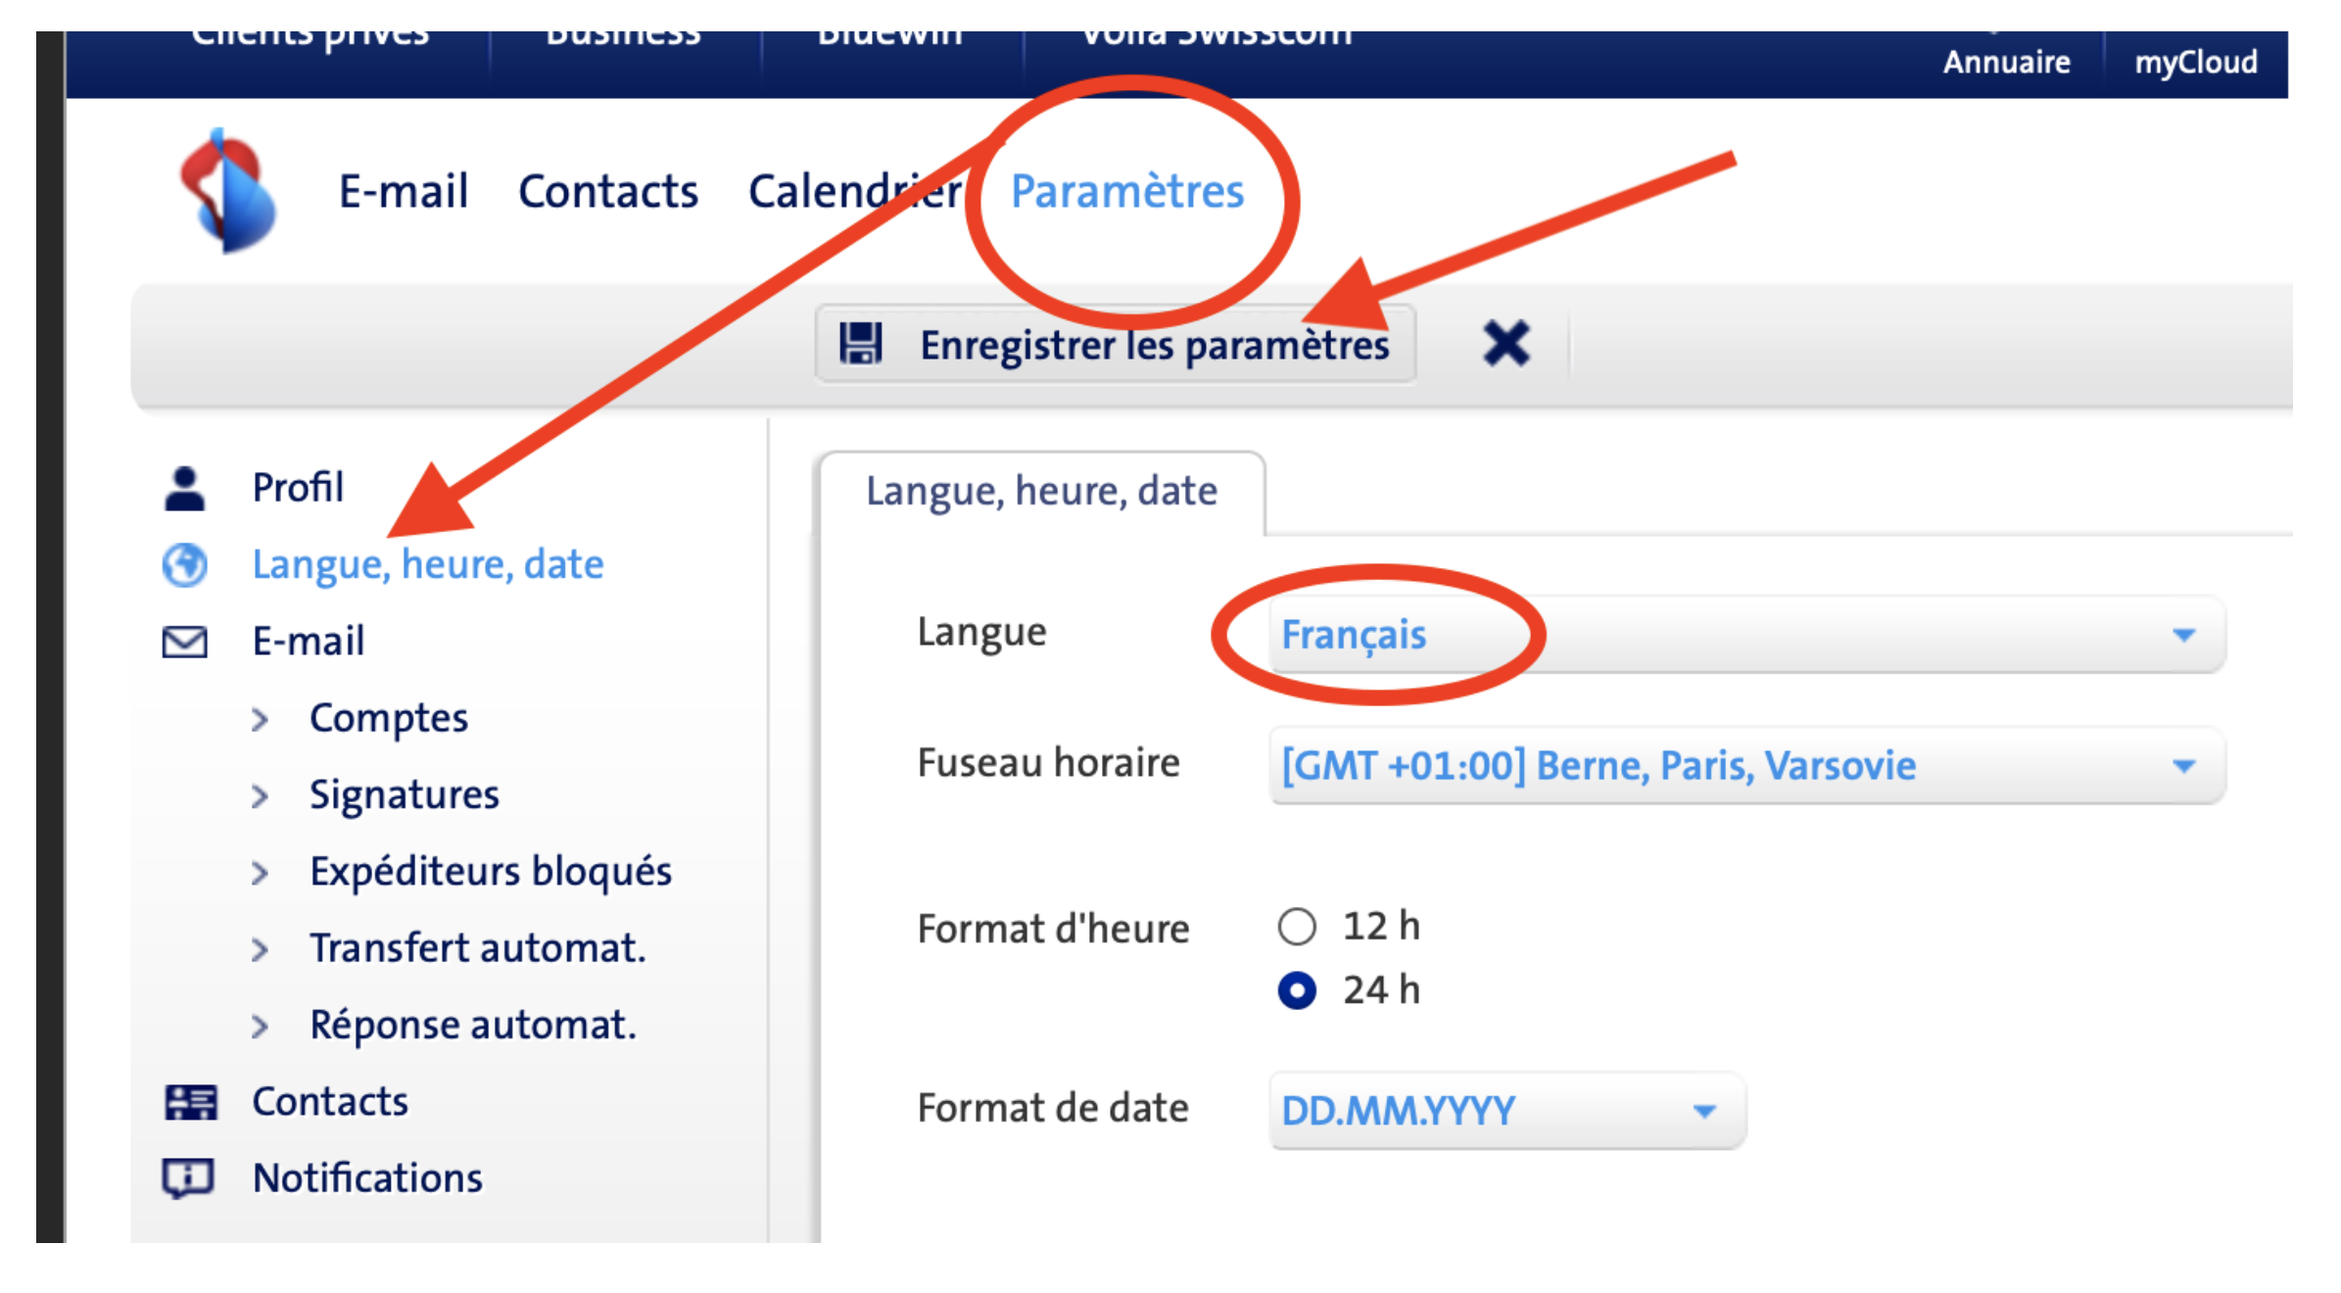The image size is (2341, 1293).
Task: Open Signatures settings in sidebar
Action: click(404, 795)
